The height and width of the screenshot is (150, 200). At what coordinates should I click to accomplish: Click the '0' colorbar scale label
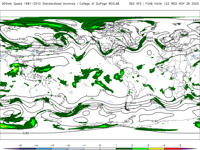click(x=100, y=145)
